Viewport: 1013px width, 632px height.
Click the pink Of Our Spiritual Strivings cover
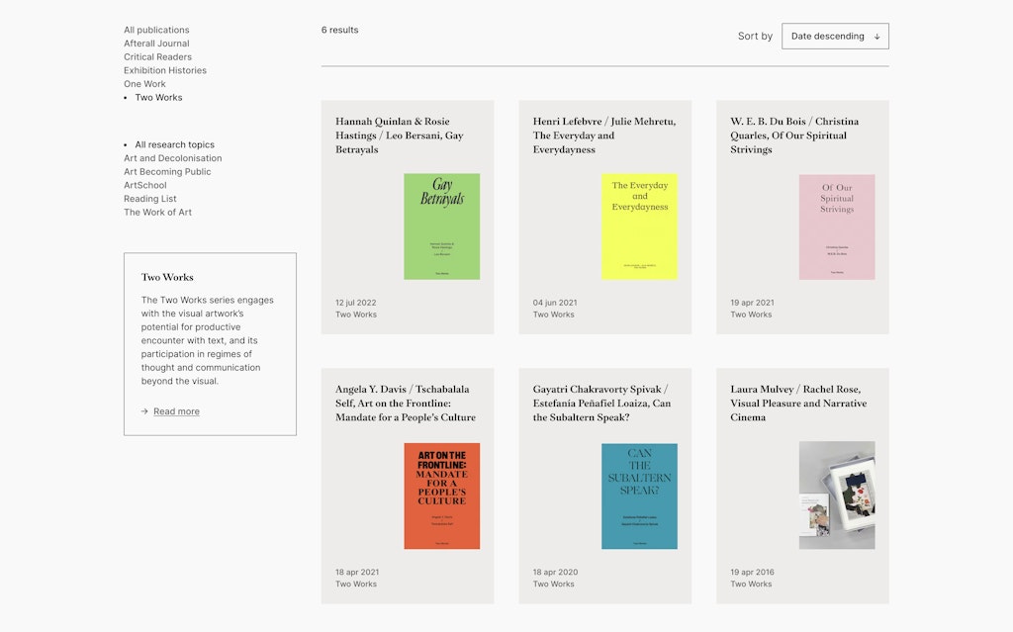837,226
